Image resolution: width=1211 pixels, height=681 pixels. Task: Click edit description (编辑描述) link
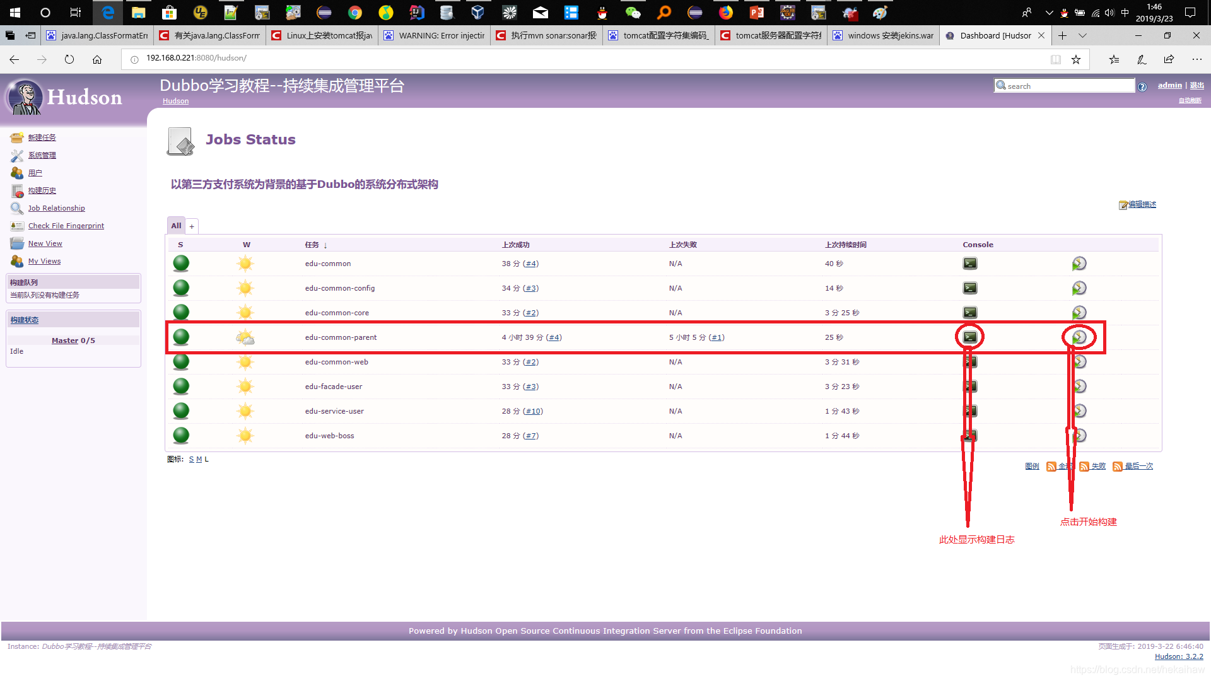tap(1142, 204)
